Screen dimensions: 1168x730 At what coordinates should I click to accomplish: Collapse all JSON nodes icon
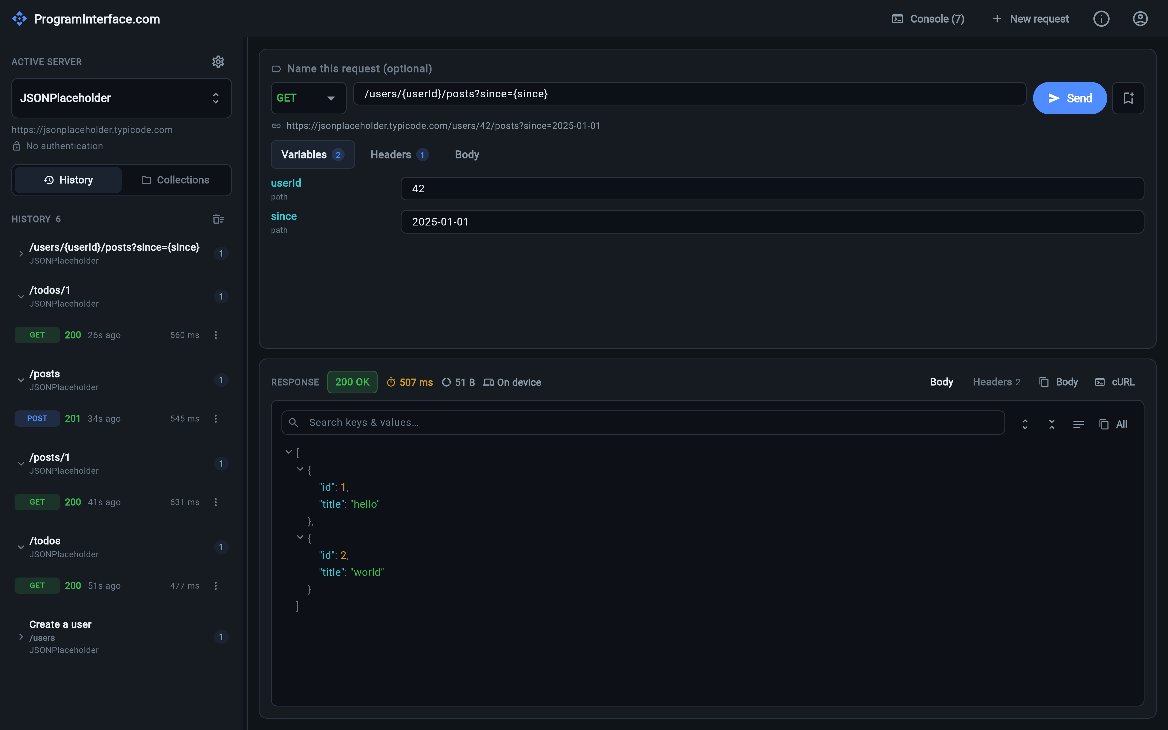tap(1052, 424)
